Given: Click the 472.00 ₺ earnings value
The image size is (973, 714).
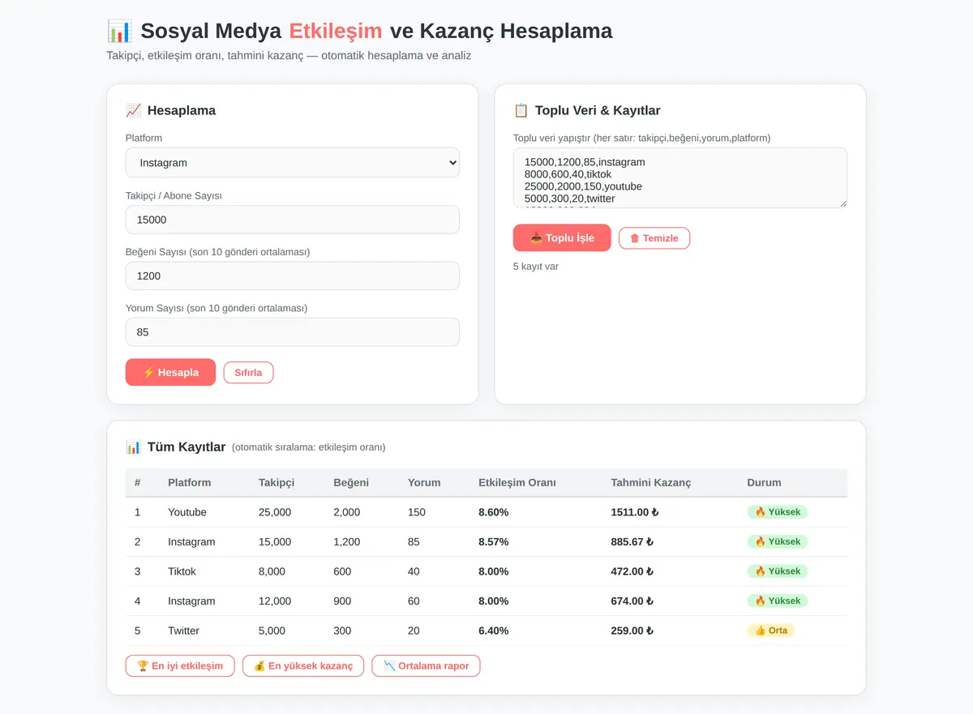Looking at the screenshot, I should (x=632, y=571).
